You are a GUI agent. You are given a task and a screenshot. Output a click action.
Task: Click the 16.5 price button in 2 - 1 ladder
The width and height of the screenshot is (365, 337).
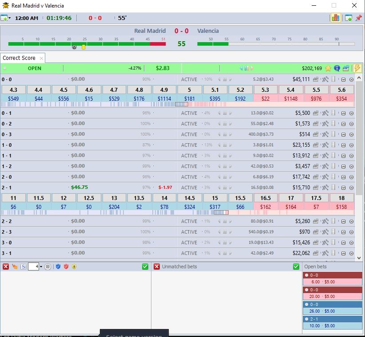266,198
